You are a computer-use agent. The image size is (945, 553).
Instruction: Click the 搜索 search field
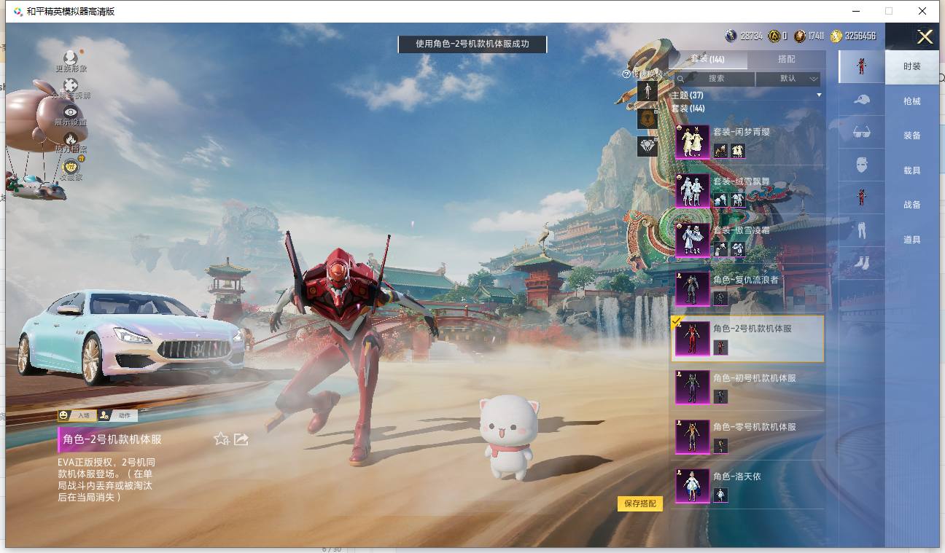click(714, 79)
